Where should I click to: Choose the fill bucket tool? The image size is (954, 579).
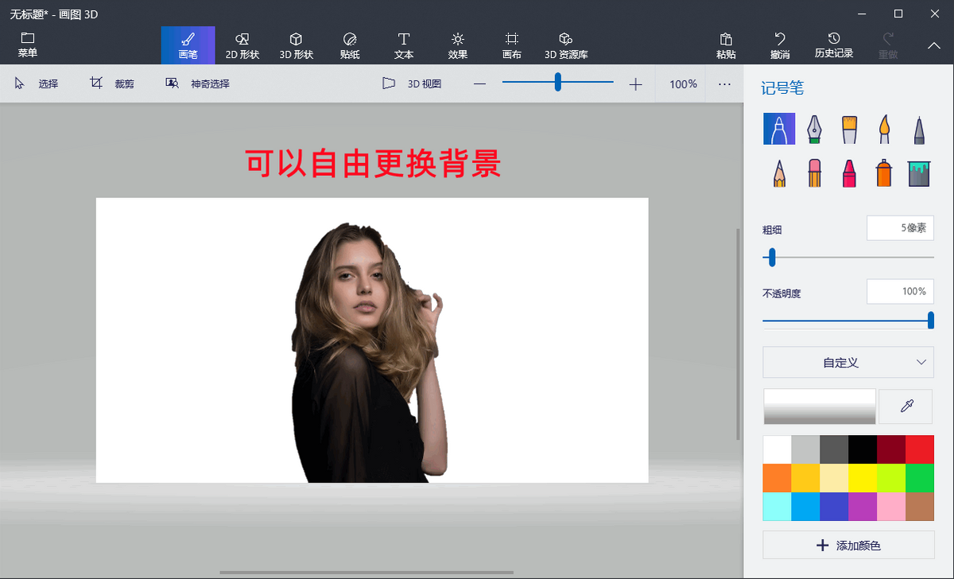(919, 173)
